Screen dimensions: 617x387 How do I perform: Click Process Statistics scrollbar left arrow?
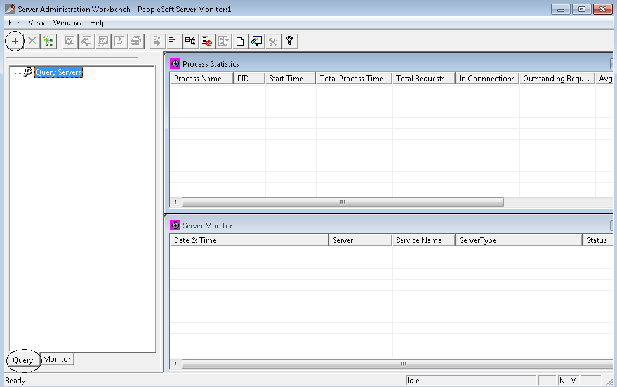(175, 202)
